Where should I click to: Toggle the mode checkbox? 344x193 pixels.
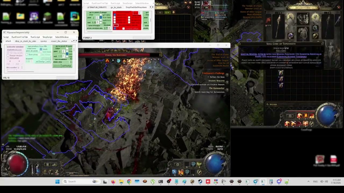point(41,49)
